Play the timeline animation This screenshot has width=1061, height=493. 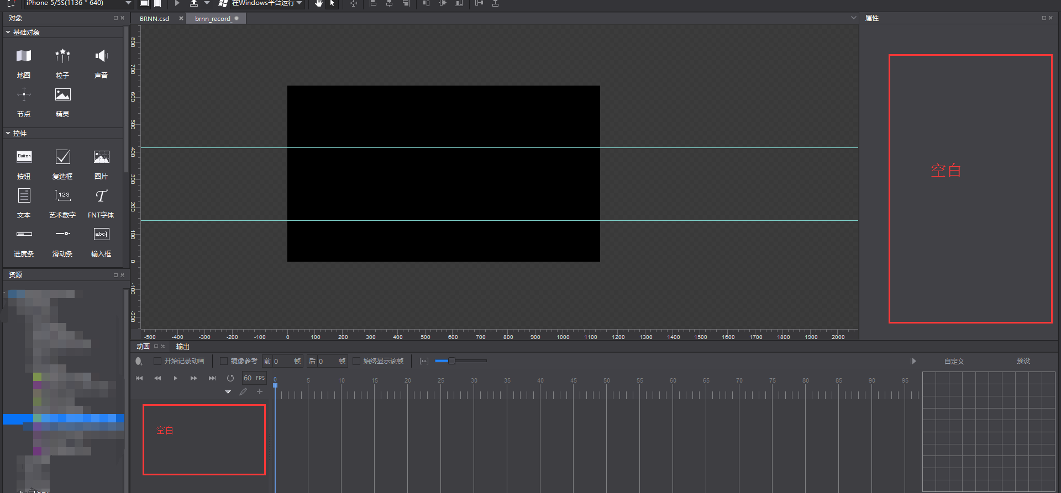pyautogui.click(x=176, y=378)
